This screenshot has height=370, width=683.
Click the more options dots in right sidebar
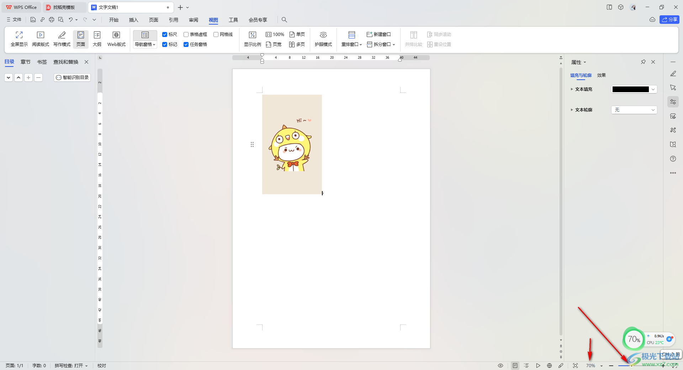673,173
